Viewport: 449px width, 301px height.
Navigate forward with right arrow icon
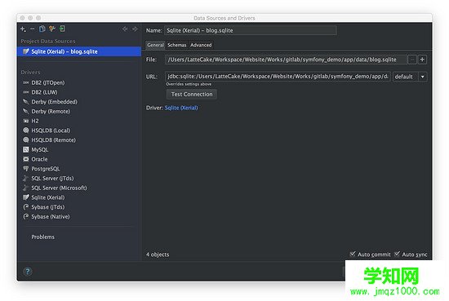point(135,29)
